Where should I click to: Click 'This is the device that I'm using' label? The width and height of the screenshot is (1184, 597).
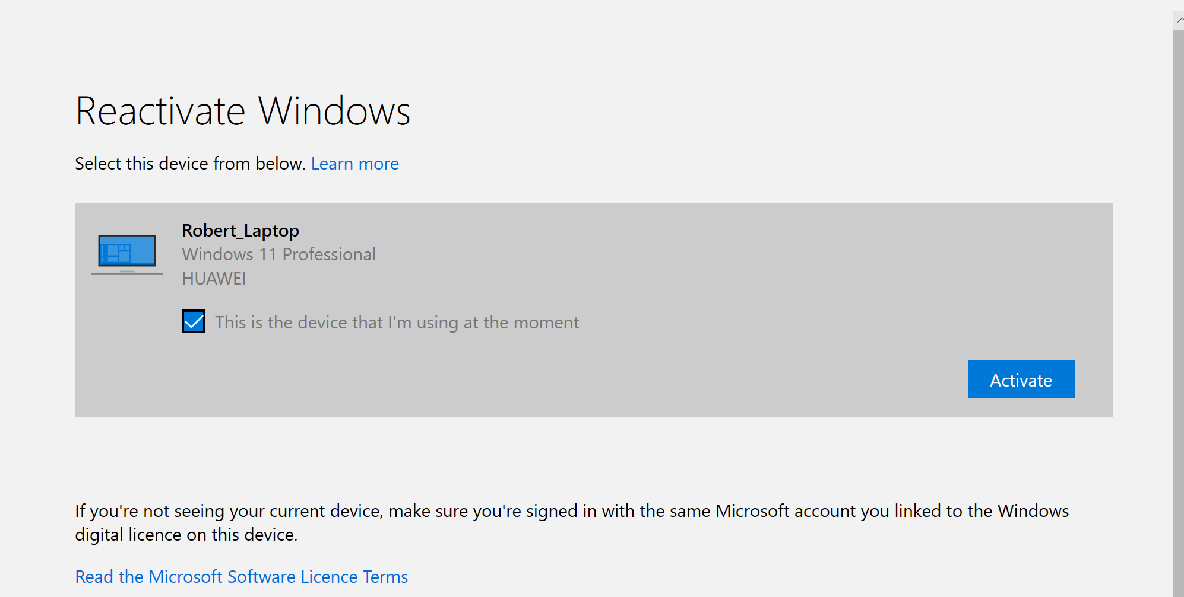pos(397,323)
